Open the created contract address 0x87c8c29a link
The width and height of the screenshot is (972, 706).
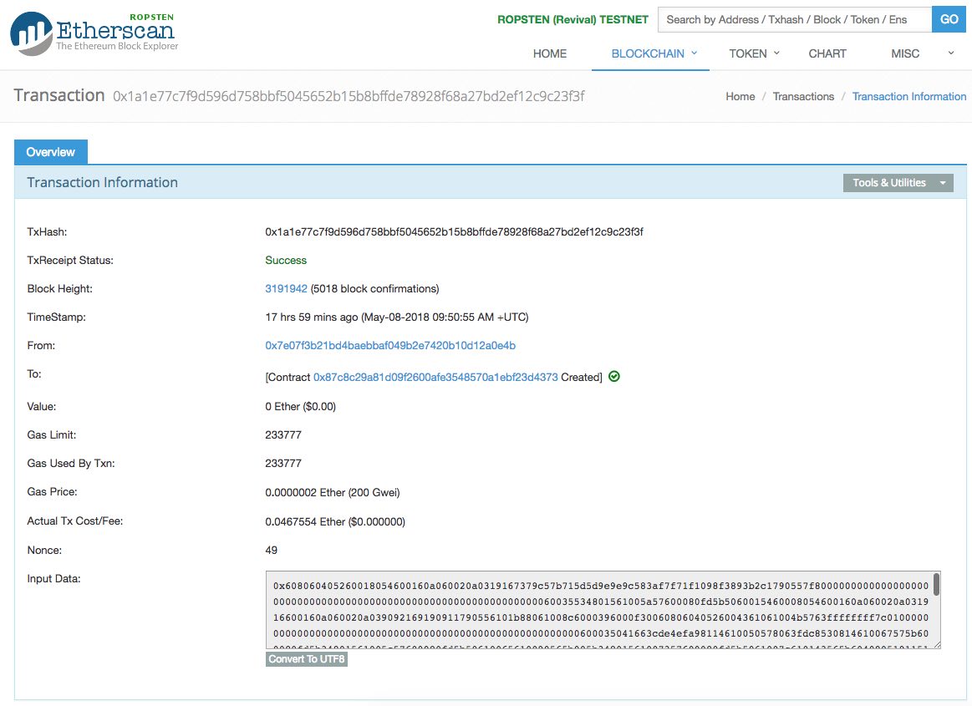tap(435, 378)
